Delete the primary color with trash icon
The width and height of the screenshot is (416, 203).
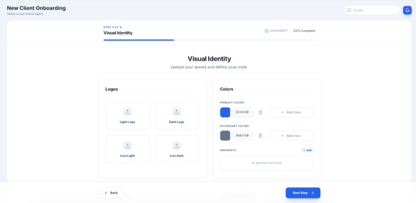click(x=261, y=112)
